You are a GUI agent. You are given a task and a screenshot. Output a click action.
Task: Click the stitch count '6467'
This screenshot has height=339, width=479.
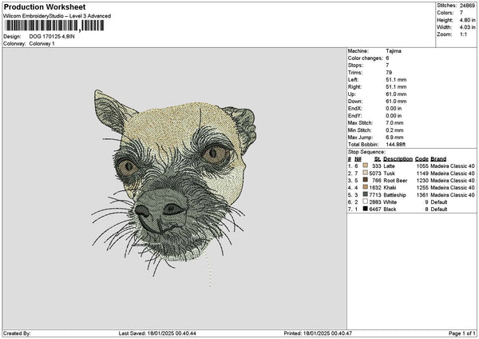[375, 209]
